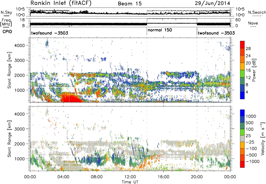Click the '12:00' time axis label

click(130, 177)
